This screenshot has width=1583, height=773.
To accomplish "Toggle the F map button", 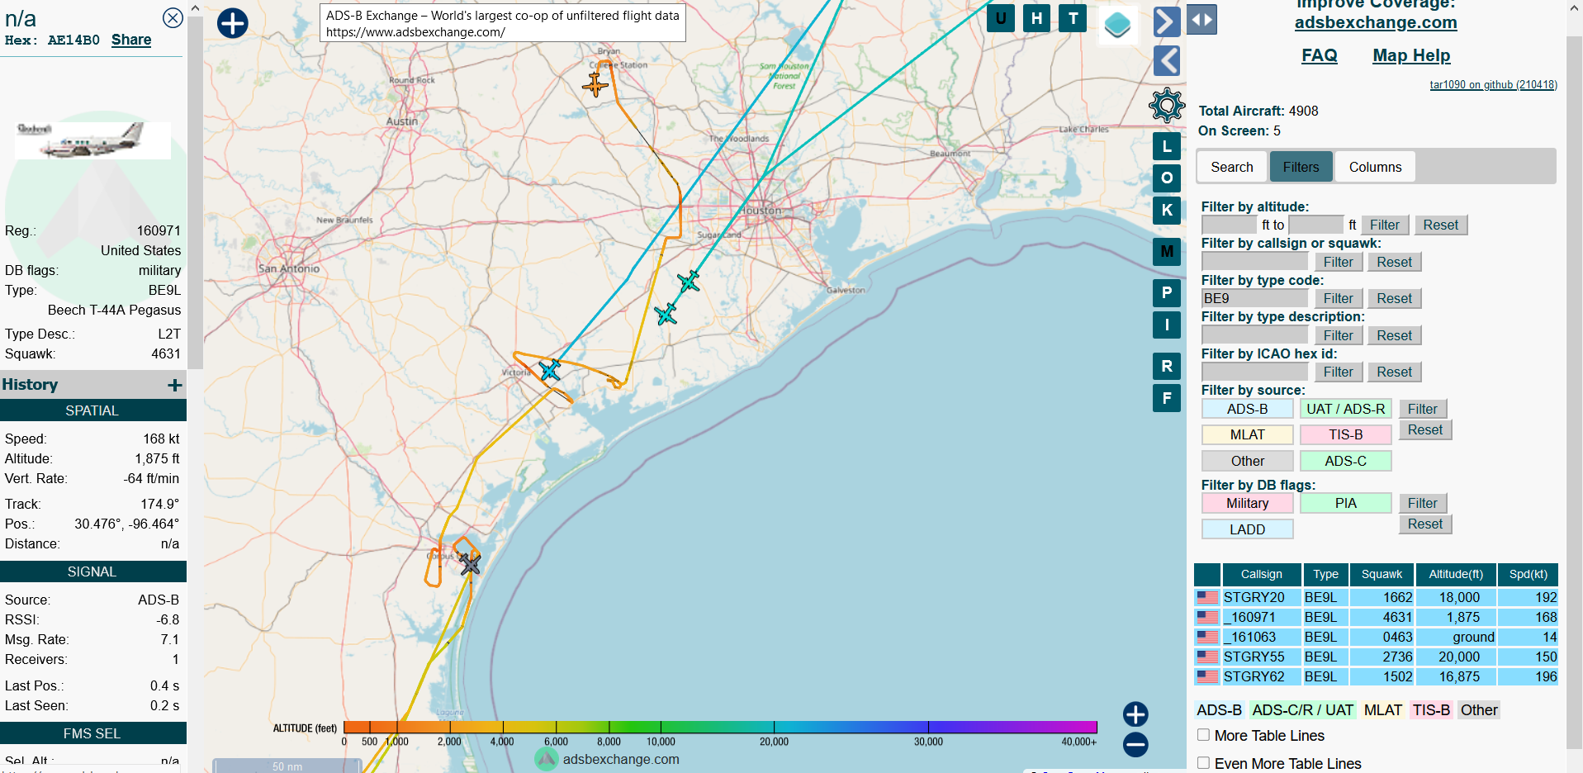I will [x=1167, y=398].
